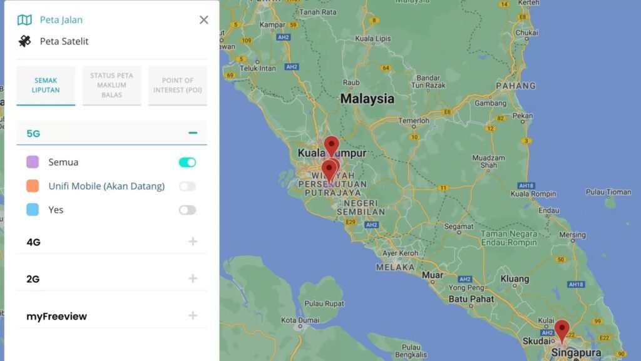641x361 pixels.
Task: Click the purple Semua color swatch
Action: click(33, 161)
